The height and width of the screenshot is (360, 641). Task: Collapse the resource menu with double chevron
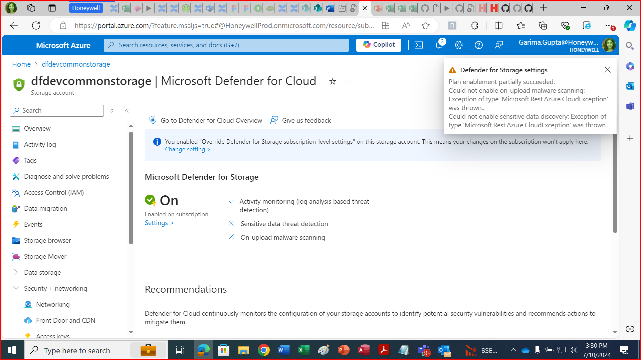127,111
